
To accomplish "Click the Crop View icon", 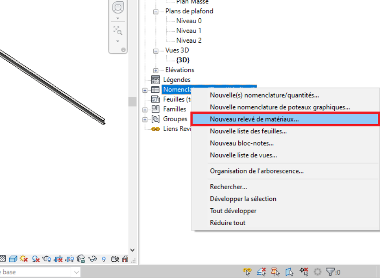I will point(58,259).
